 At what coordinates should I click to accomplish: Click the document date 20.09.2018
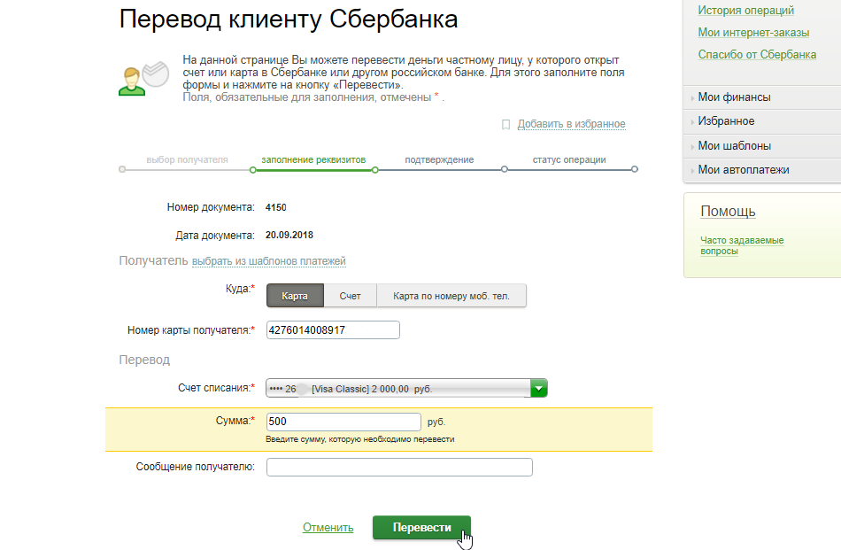[289, 235]
